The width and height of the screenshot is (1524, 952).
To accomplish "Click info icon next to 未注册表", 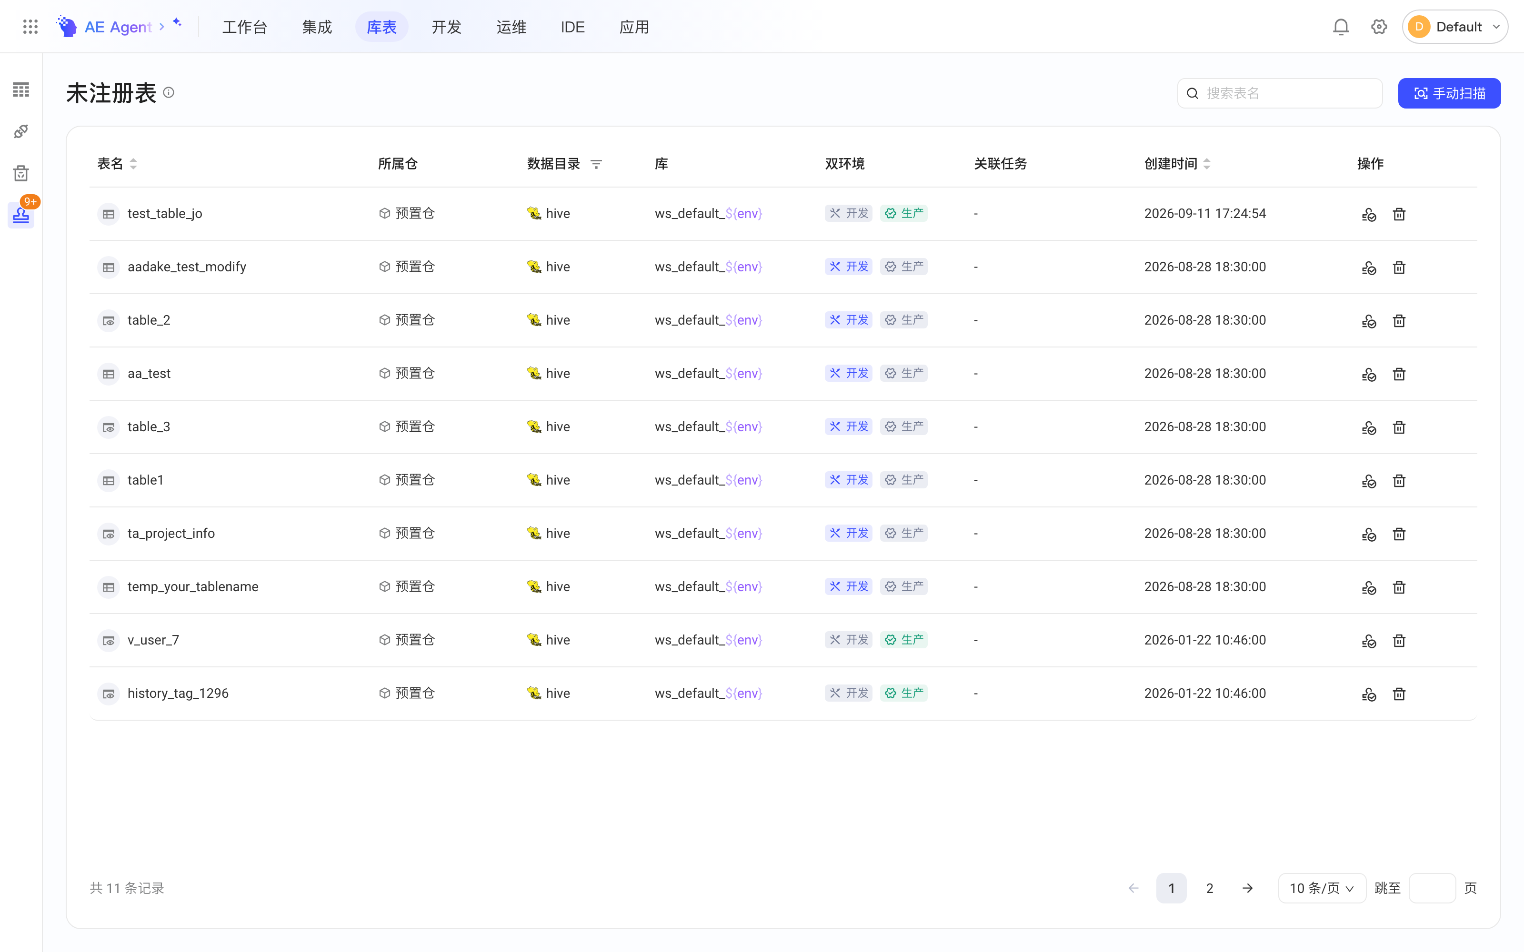I will point(169,92).
